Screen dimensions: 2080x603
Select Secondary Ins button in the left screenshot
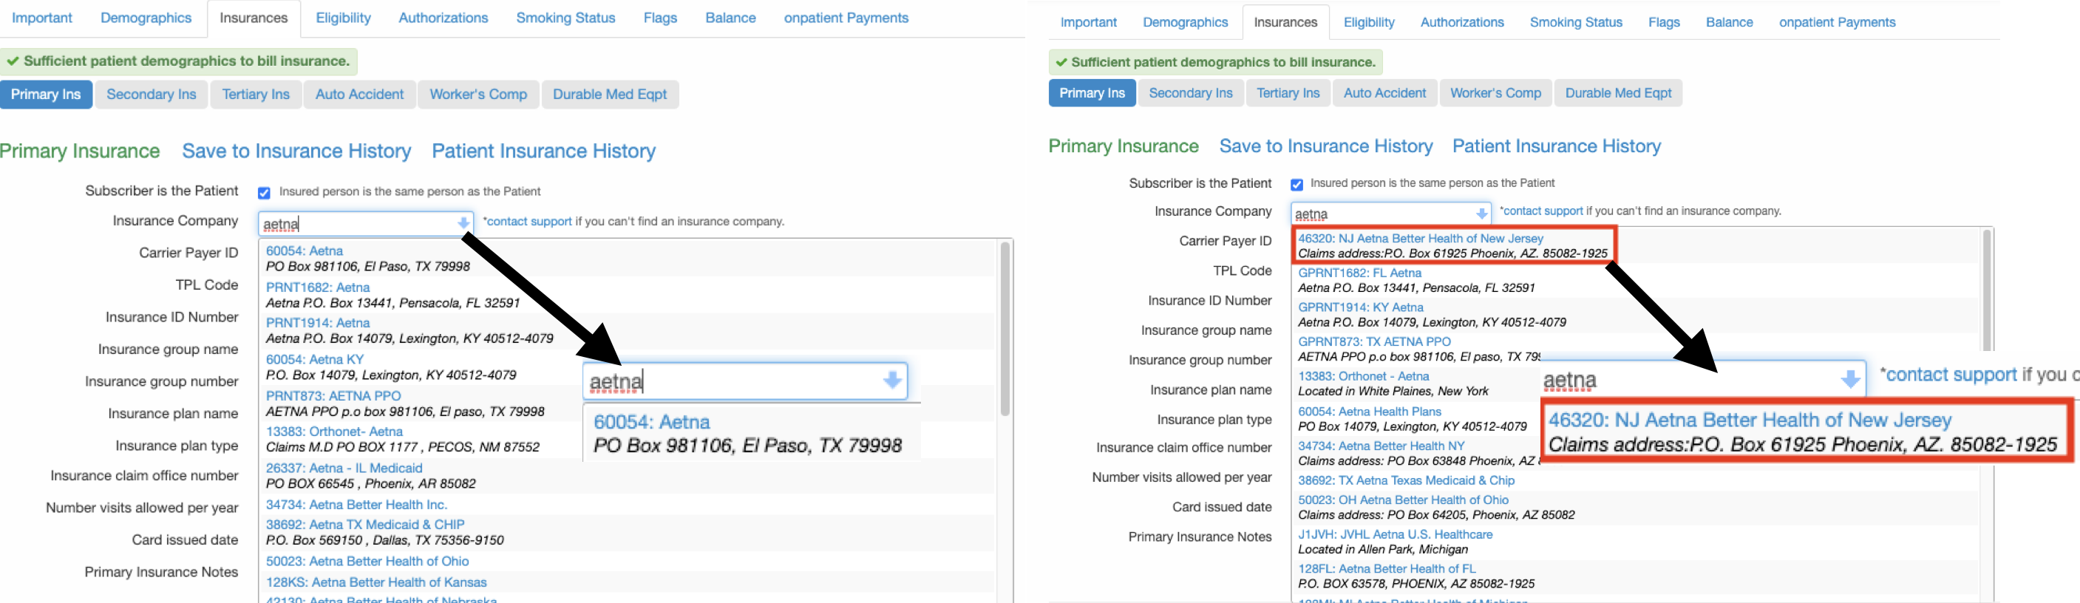[151, 95]
